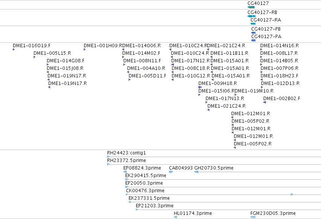Click the EP08824.3prime EST arrow
321x219 pixels.
[x=125, y=172]
